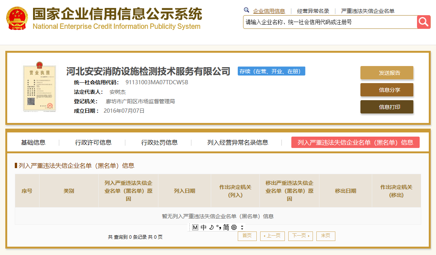
Task: Switch to 列入经营异常名录信息 tab
Action: pos(237,143)
